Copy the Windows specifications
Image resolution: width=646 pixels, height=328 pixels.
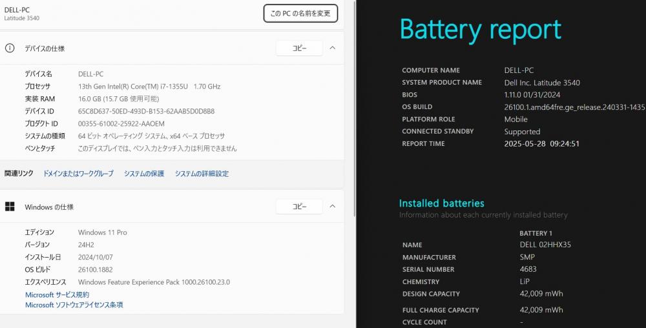299,206
